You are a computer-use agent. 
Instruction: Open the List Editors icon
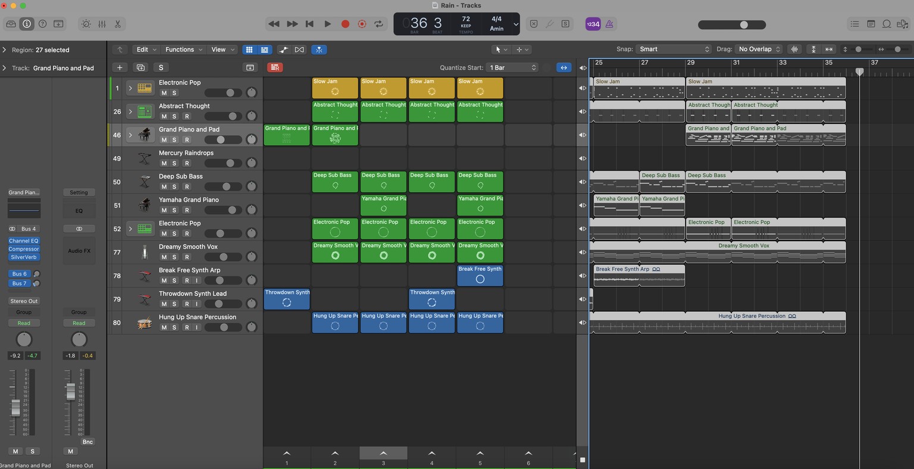pyautogui.click(x=854, y=24)
